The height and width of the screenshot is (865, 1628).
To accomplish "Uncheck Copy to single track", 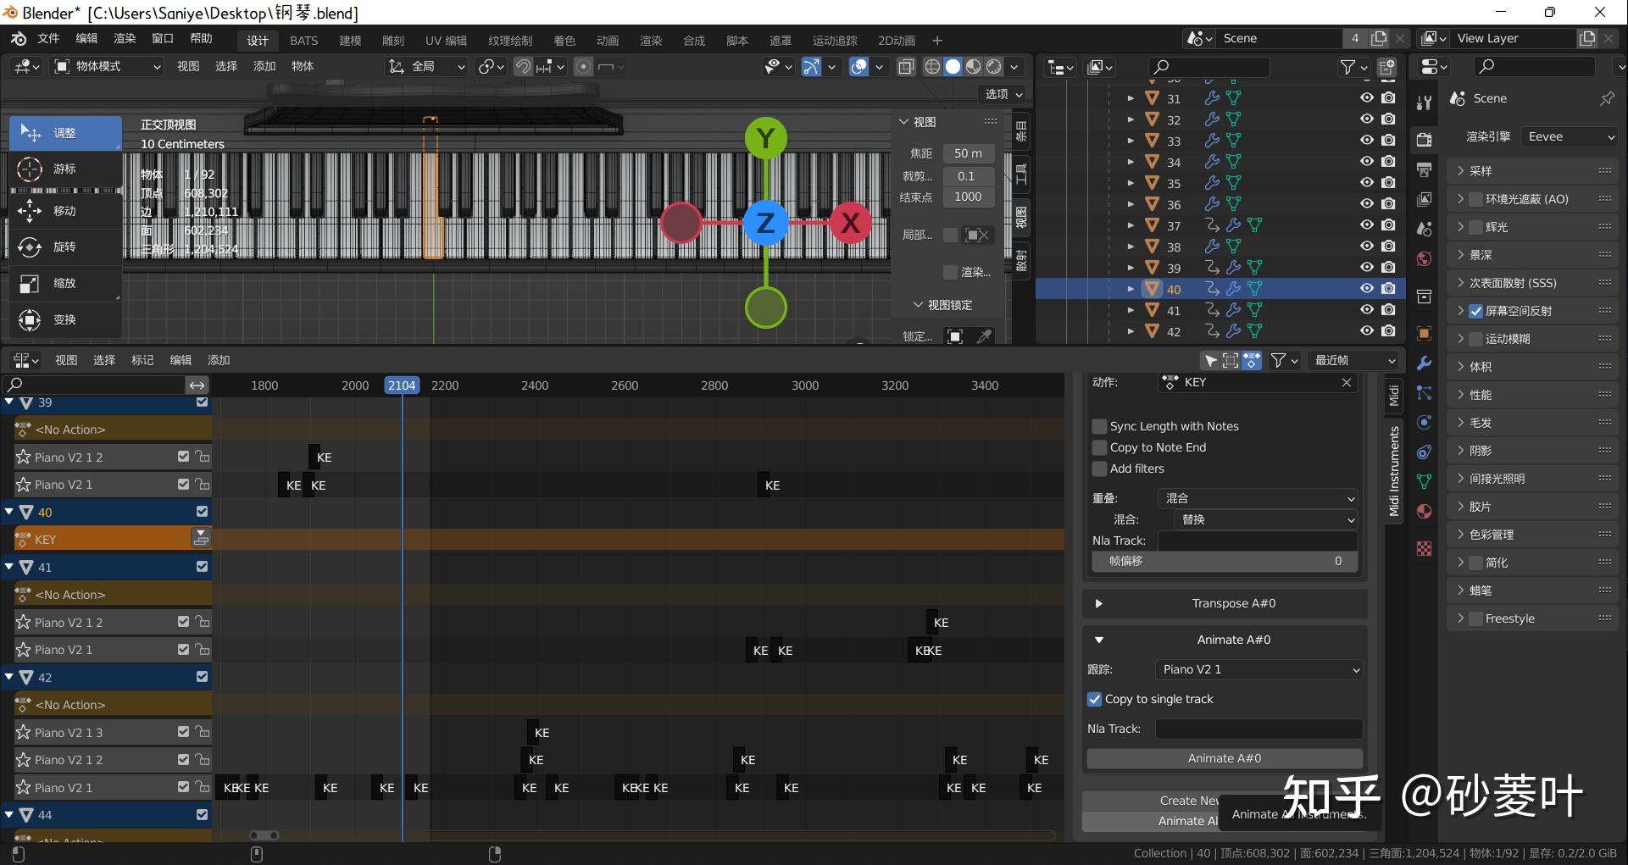I will click(1095, 699).
